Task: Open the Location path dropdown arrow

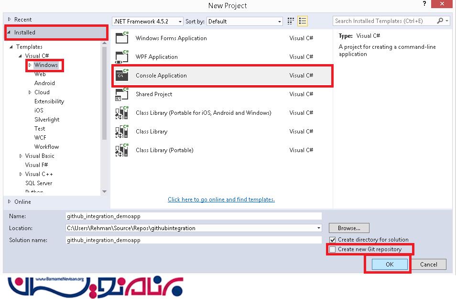Action: (x=319, y=228)
